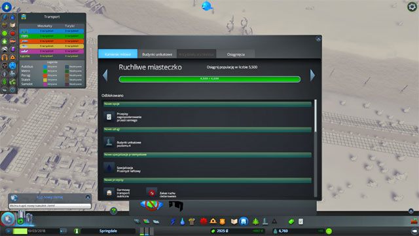Viewport: 419px width, 236px height.
Task: Go to next milestone with right arrow
Action: pos(312,75)
